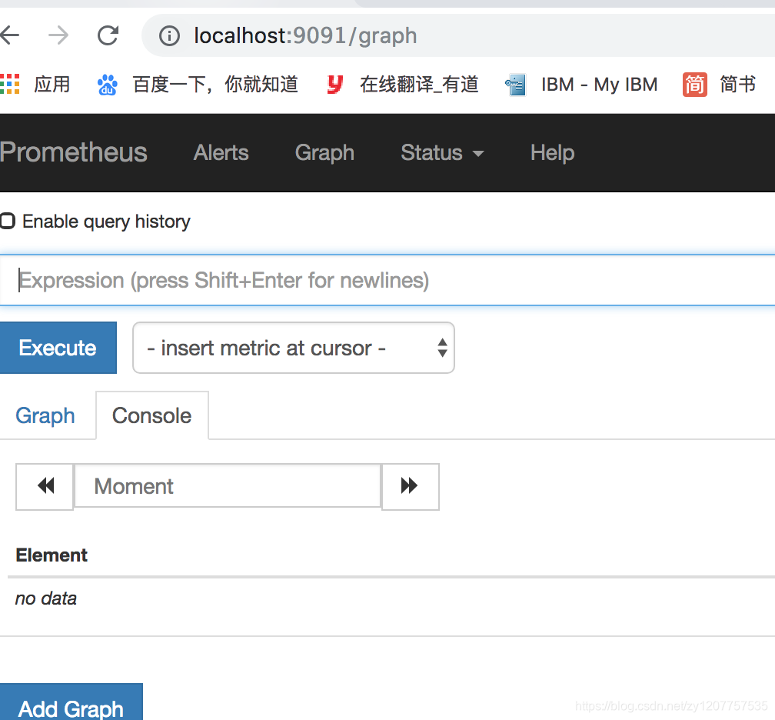Expand the Status menu in navbar

tap(442, 152)
